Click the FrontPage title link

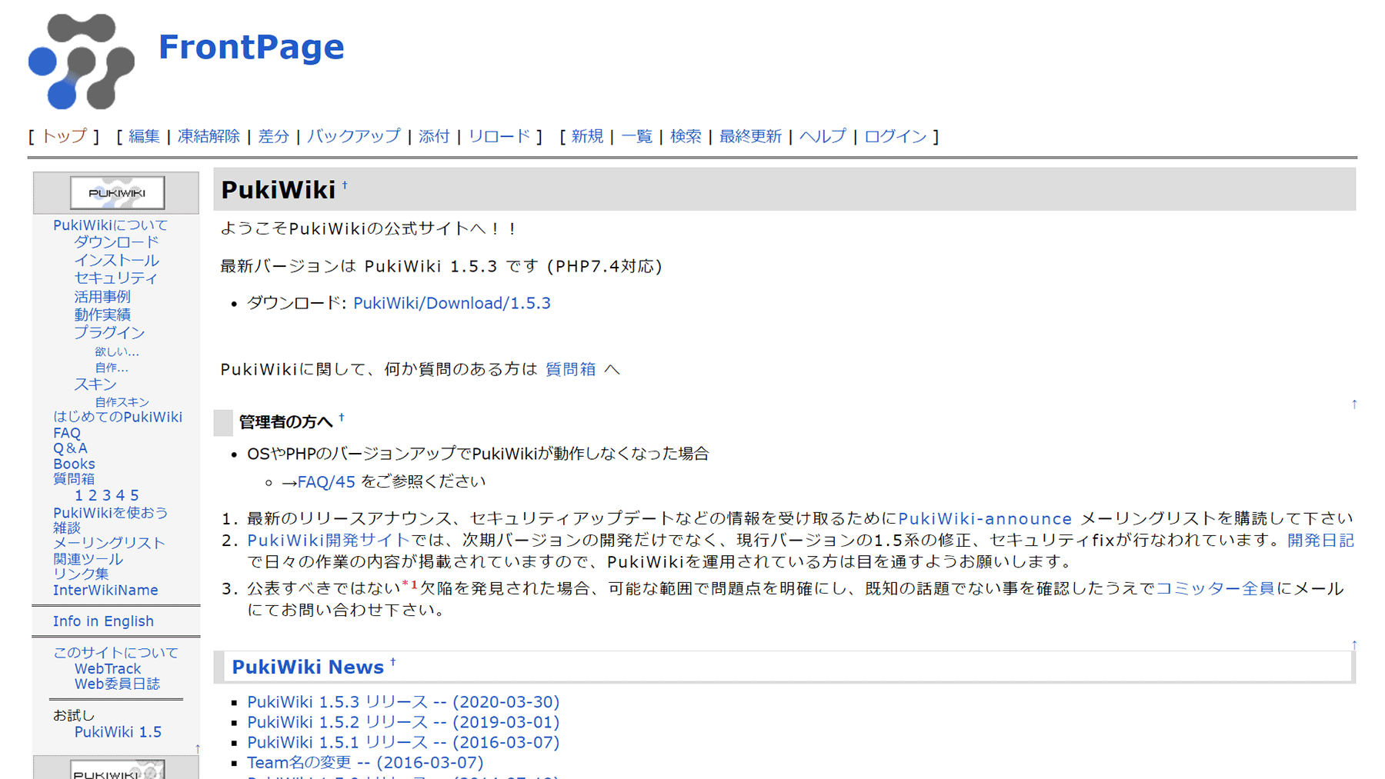coord(252,47)
